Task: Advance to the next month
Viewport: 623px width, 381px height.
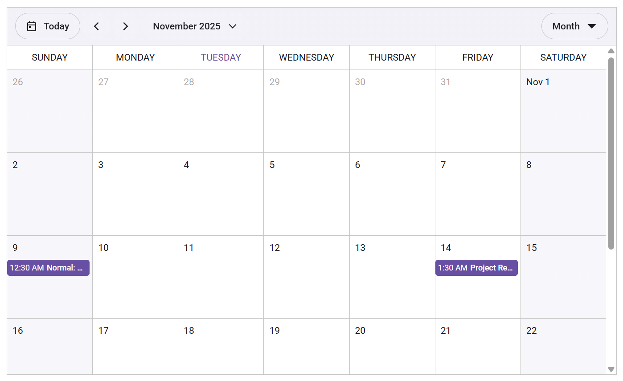Action: (126, 26)
